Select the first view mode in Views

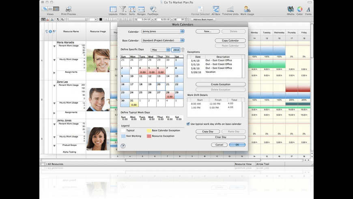[x=44, y=9]
